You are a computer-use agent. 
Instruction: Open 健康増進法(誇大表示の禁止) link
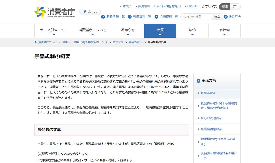pos(218,142)
